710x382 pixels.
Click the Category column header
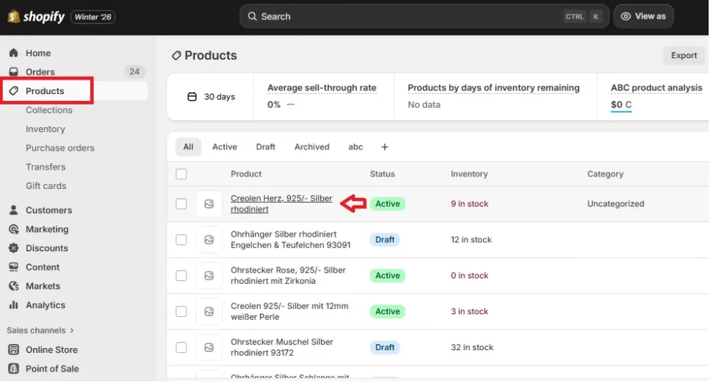605,174
